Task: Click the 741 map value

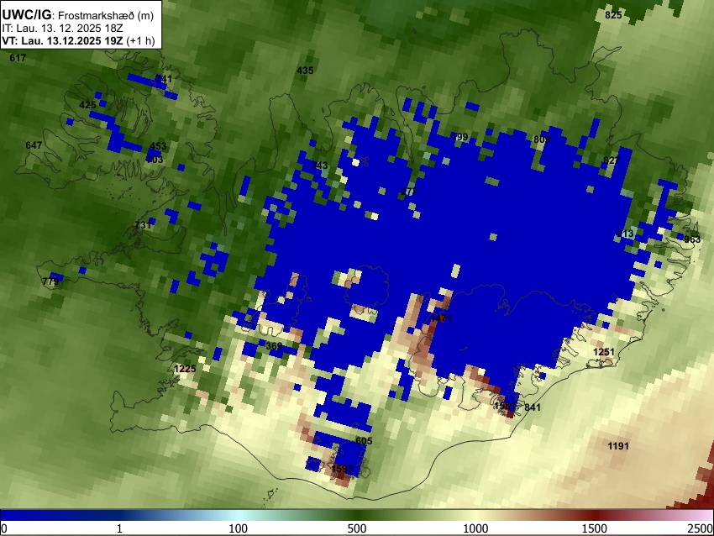Action: point(164,79)
